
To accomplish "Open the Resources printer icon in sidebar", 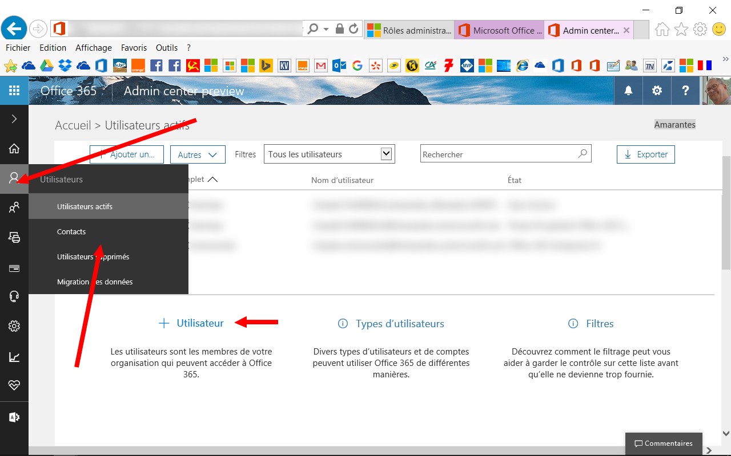I will pos(14,238).
